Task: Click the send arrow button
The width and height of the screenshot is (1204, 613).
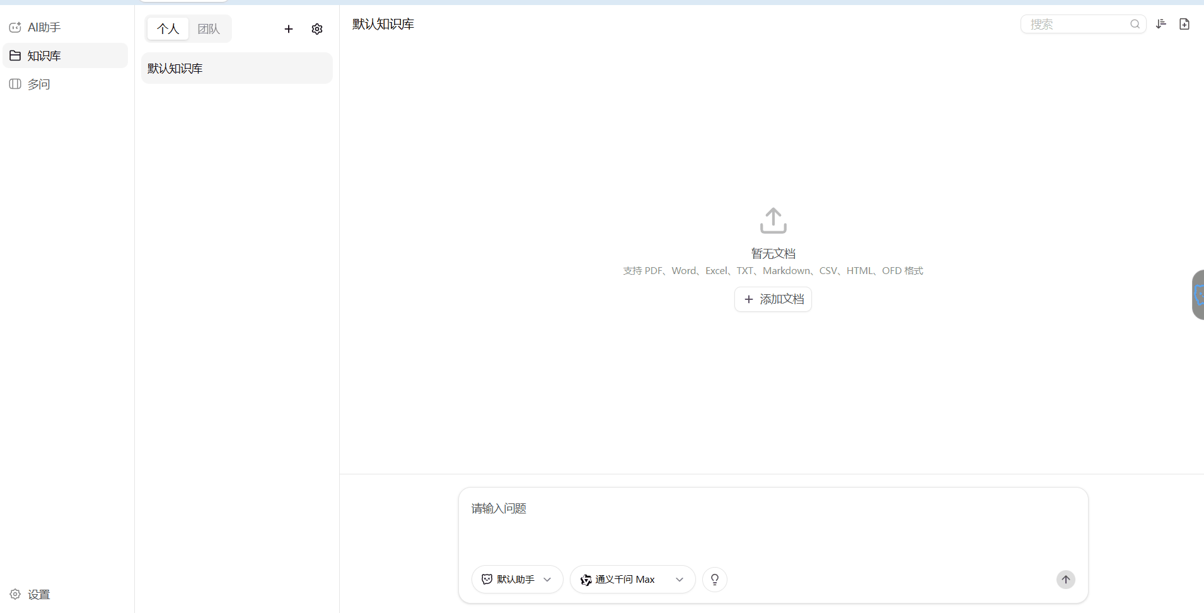Action: point(1066,580)
